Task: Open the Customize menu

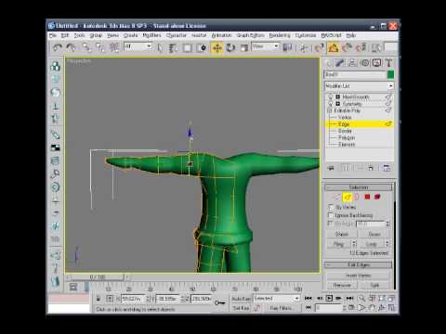Action: (x=306, y=35)
